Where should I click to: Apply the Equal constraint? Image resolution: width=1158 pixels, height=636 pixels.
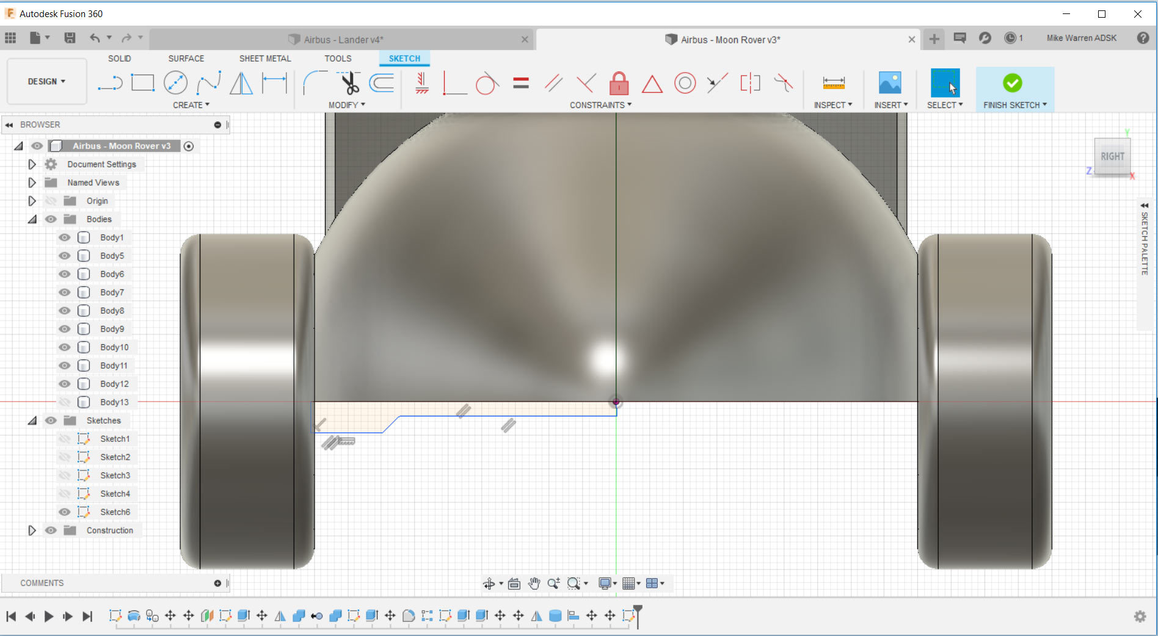point(521,83)
